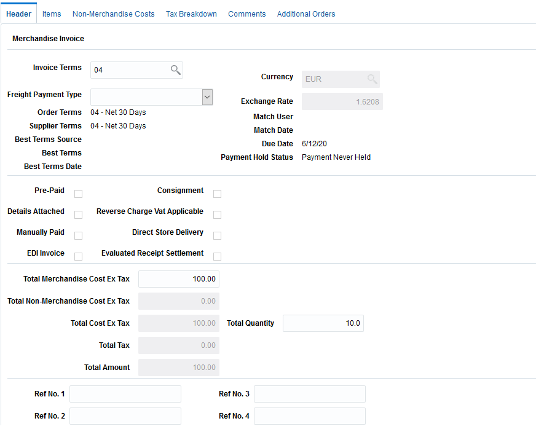536x429 pixels.
Task: Switch to the Comments tab
Action: [x=246, y=13]
